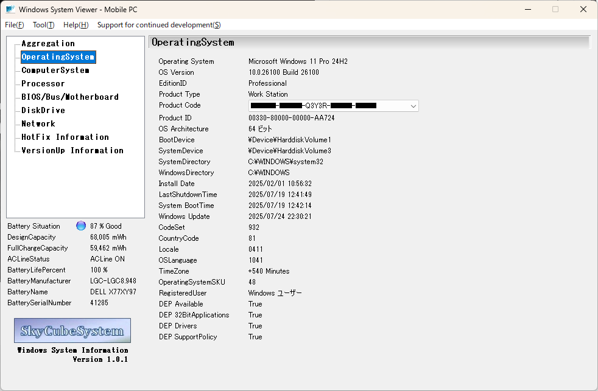598x391 pixels.
Task: Click BatterySerialNumber value 41285
Action: coord(99,303)
